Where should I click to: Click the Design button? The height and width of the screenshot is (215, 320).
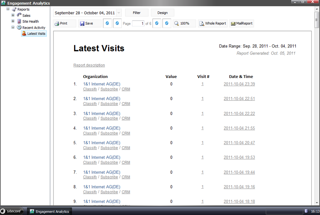click(x=162, y=13)
